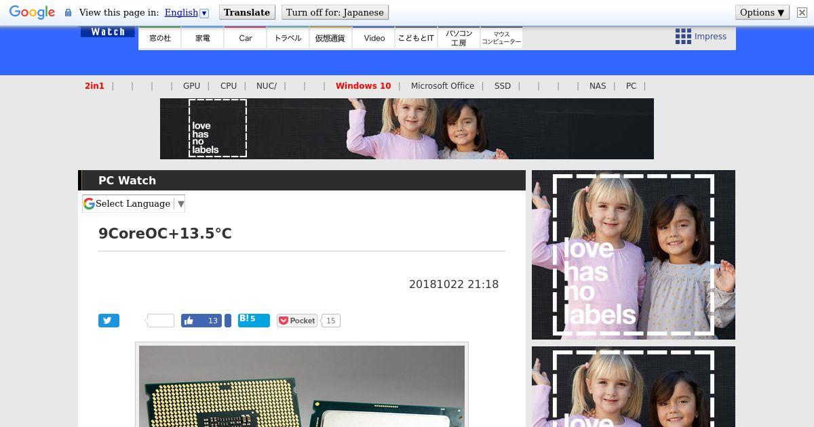Switch to the Video tab
Image resolution: width=814 pixels, height=427 pixels.
coord(374,38)
